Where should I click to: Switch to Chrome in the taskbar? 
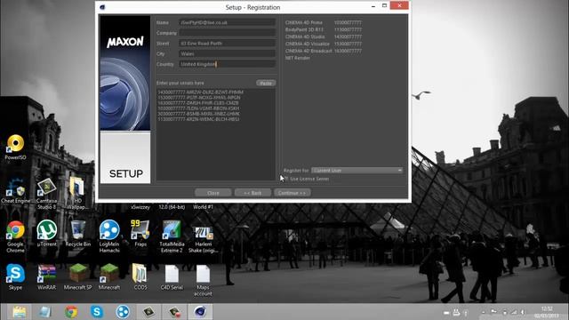tap(71, 312)
